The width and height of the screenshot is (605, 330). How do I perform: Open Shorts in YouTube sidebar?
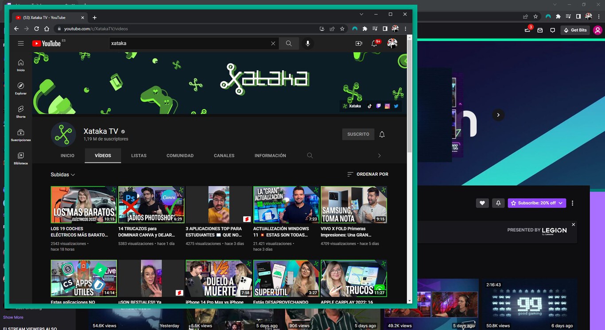21,112
